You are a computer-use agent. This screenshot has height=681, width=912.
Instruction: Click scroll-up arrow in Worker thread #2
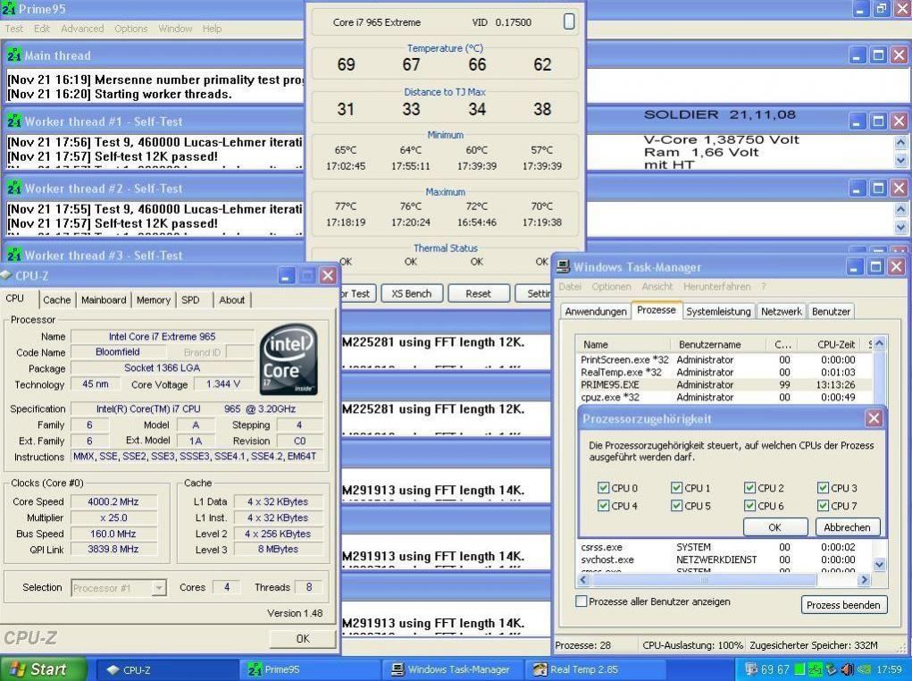tap(900, 209)
